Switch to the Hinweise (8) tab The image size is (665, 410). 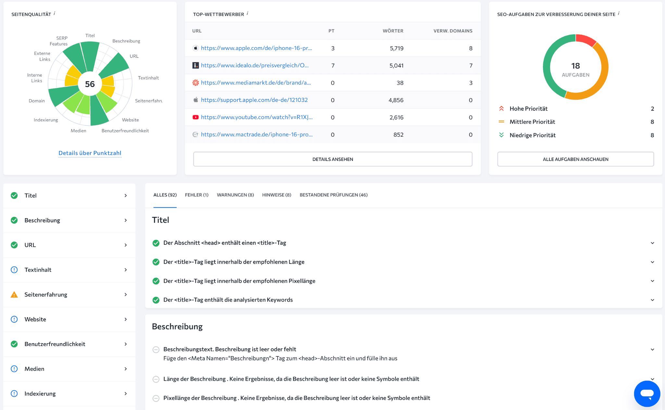(277, 195)
